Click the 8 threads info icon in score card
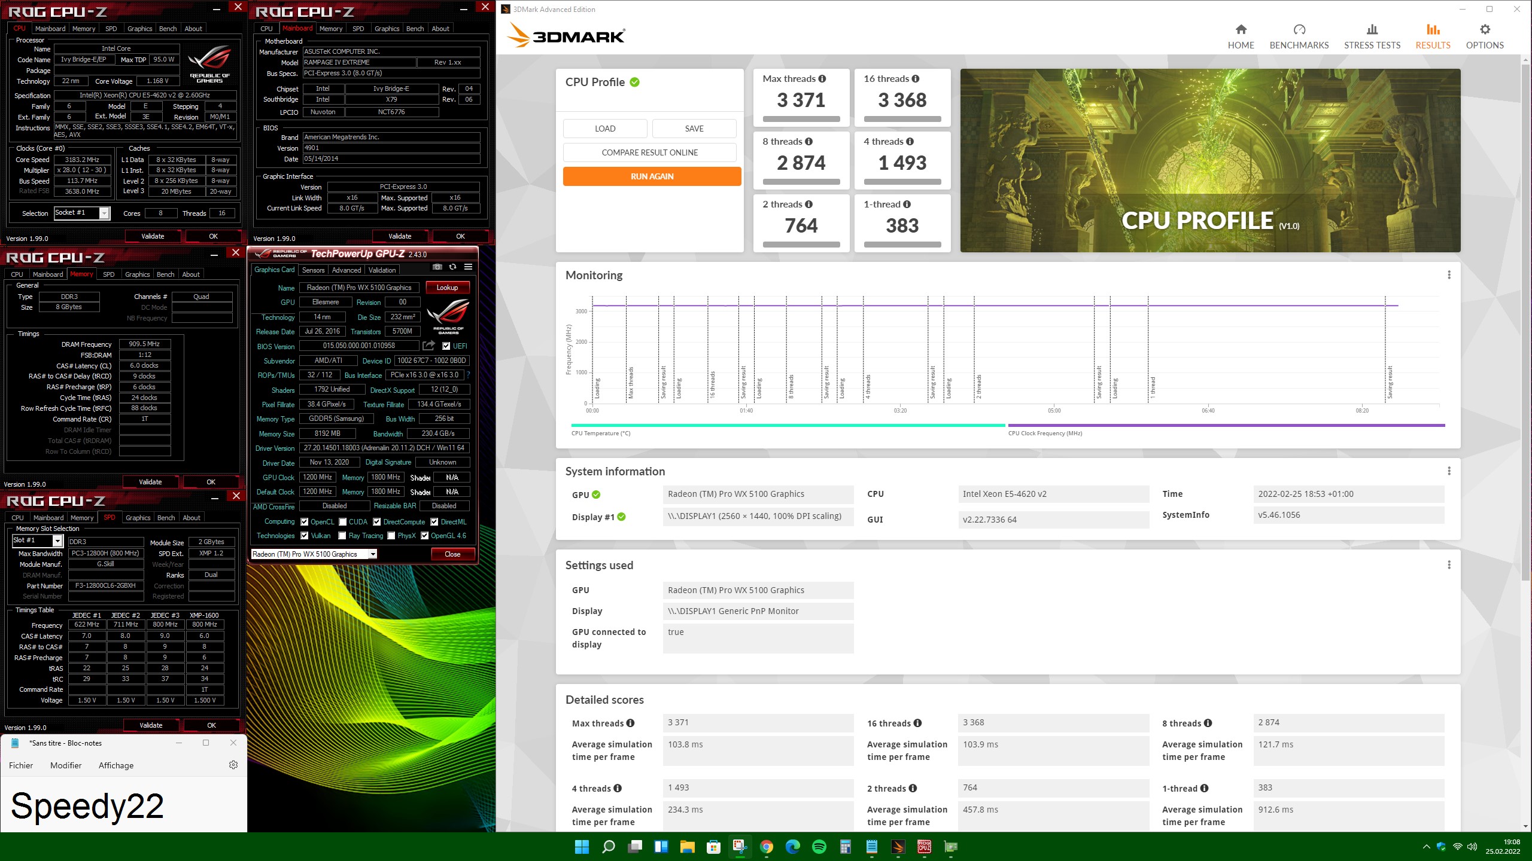This screenshot has width=1532, height=861. tap(808, 142)
